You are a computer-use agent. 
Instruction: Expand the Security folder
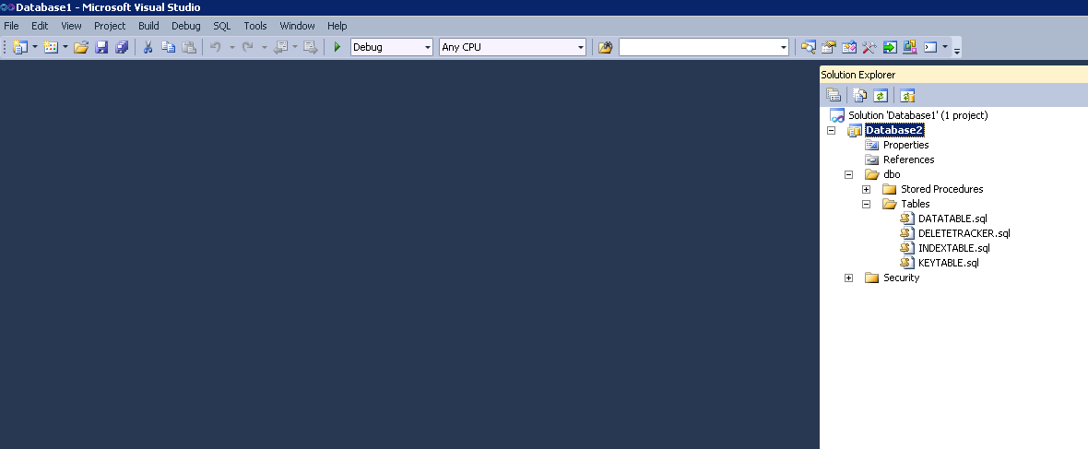tap(848, 278)
